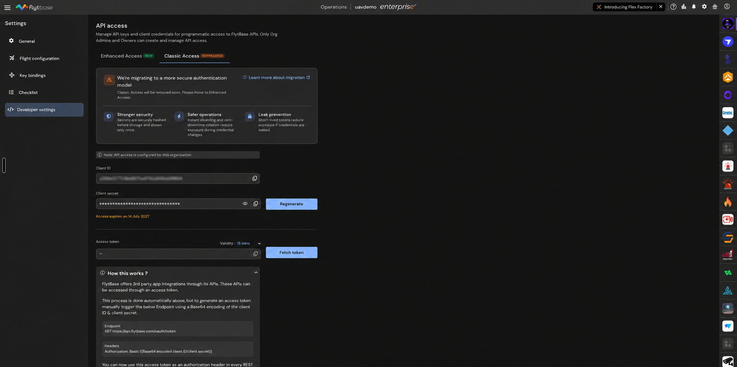The height and width of the screenshot is (367, 737).
Task: Open the Validity duration dropdown
Action: click(249, 244)
